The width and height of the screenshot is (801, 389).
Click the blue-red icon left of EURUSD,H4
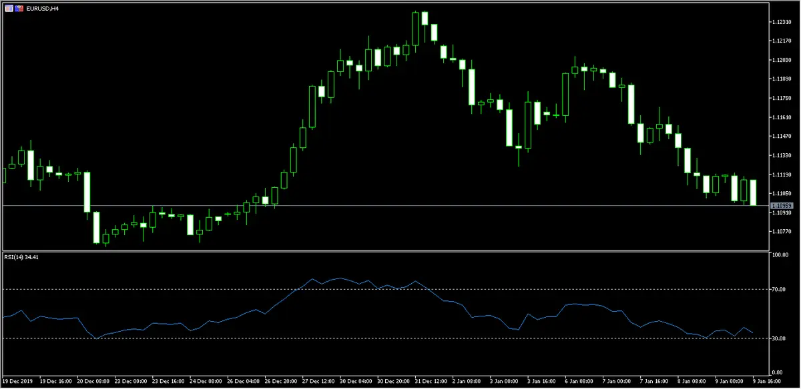[20, 7]
